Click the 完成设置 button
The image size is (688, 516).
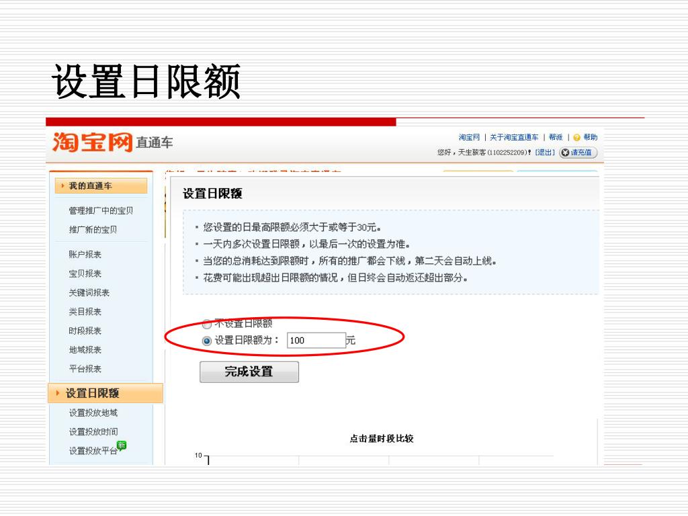[x=249, y=372]
